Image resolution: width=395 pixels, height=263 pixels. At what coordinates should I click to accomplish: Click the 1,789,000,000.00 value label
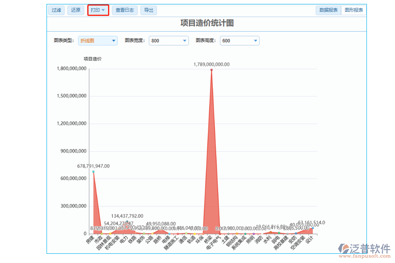(212, 64)
